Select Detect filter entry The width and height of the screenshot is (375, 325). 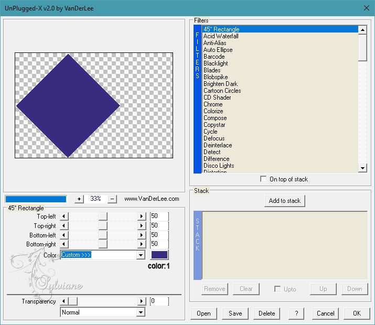click(280, 152)
